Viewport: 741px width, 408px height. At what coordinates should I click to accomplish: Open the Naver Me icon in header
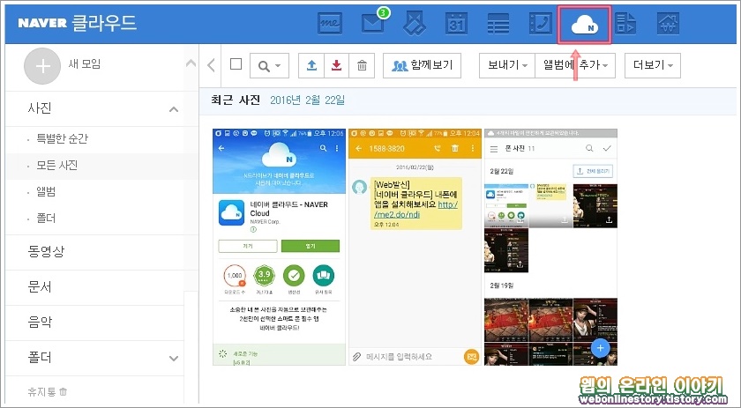coord(330,23)
